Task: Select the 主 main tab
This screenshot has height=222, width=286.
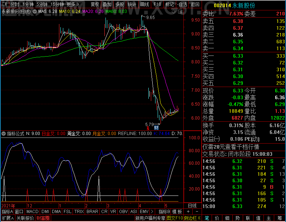Action: (x=269, y=218)
